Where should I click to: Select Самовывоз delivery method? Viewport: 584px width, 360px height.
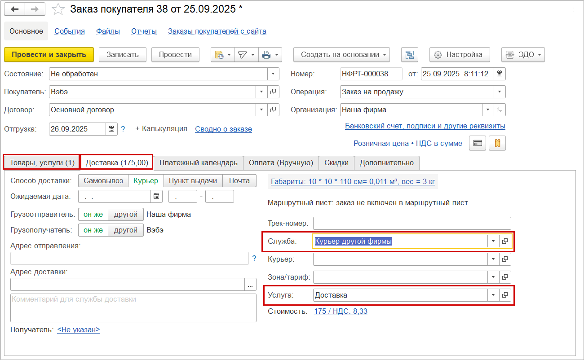(103, 180)
